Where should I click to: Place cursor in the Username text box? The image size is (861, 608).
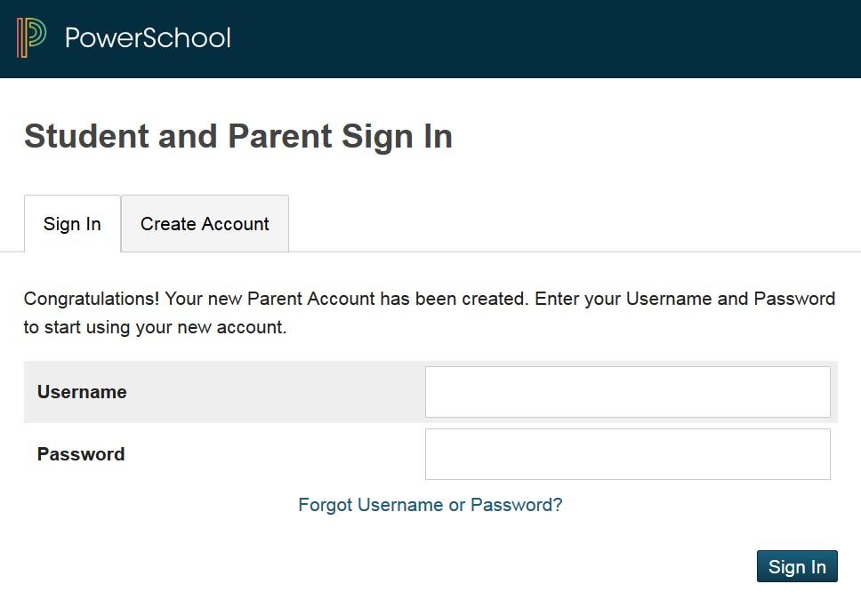627,392
